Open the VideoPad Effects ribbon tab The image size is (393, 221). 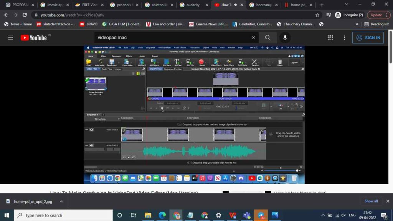[129, 56]
